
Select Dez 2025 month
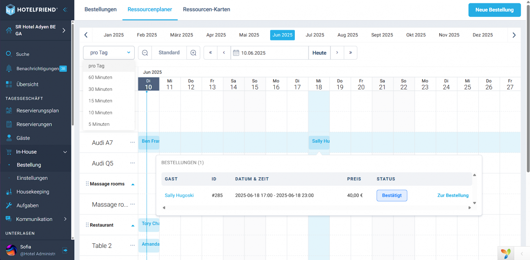pyautogui.click(x=483, y=35)
